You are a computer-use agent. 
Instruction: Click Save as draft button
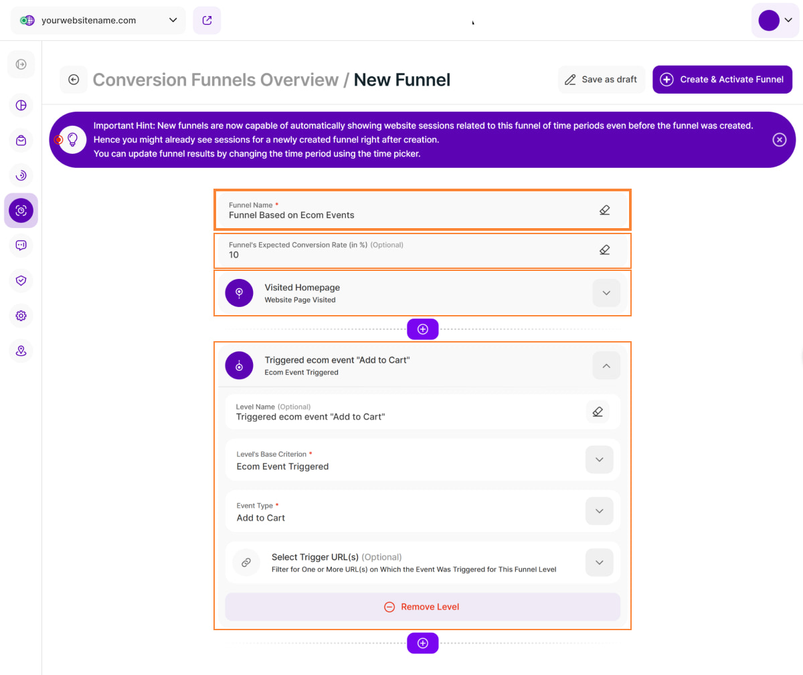tap(601, 80)
